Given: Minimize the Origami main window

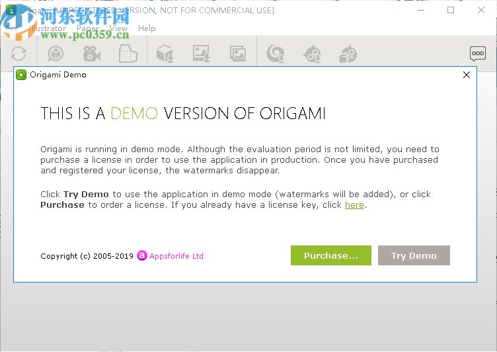Looking at the screenshot, I should tap(421, 10).
